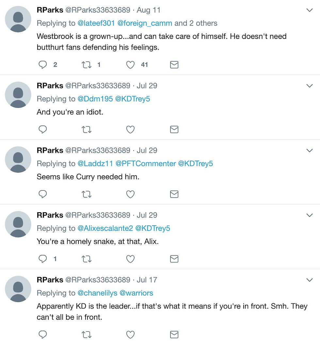The height and width of the screenshot is (341, 320).
Task: Share the "Apparently KD is the leader" tweet by message
Action: (174, 334)
